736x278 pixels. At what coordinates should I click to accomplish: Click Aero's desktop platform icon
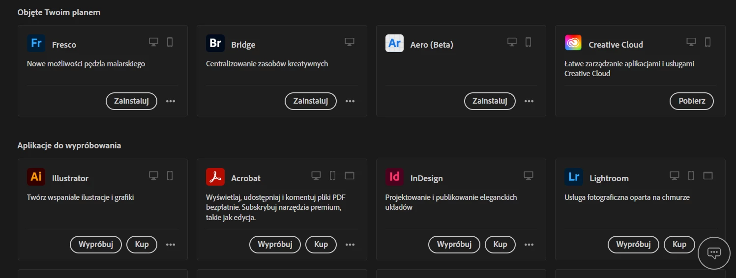(x=512, y=42)
